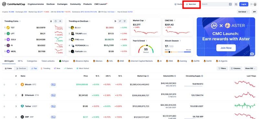
Task: Open the FHE/WBNB token icon
Action: 72,39
